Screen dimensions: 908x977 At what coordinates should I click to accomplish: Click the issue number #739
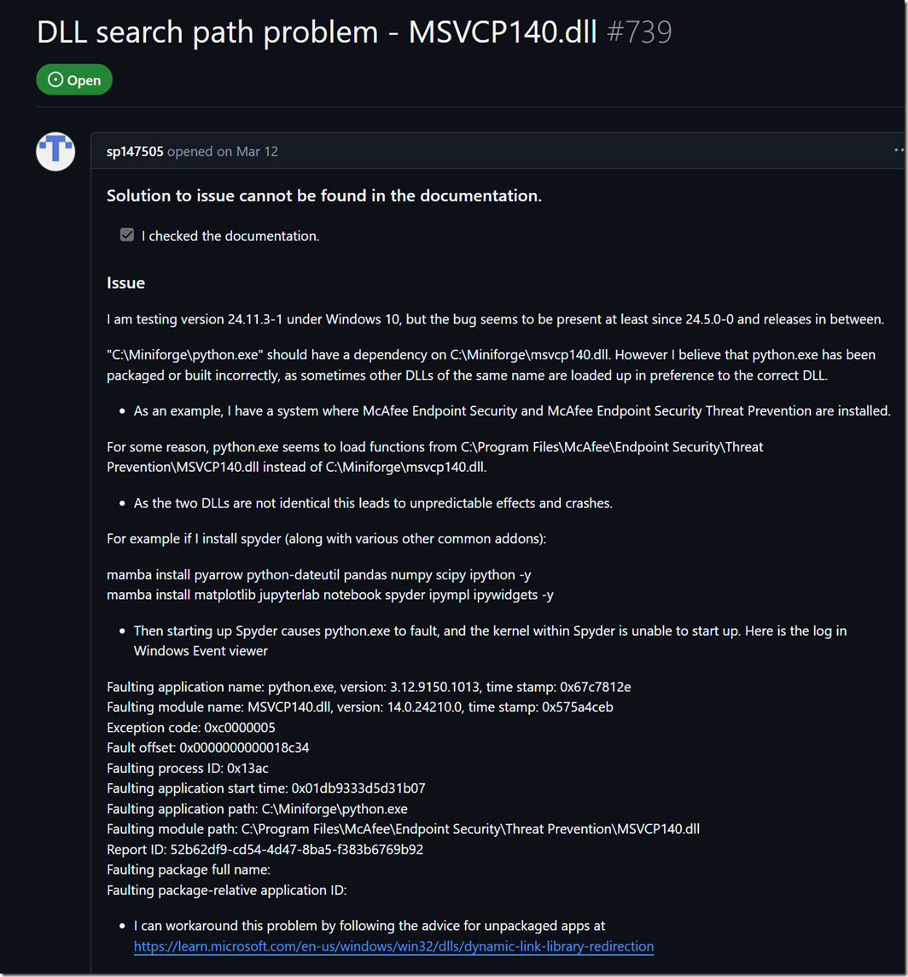click(639, 32)
